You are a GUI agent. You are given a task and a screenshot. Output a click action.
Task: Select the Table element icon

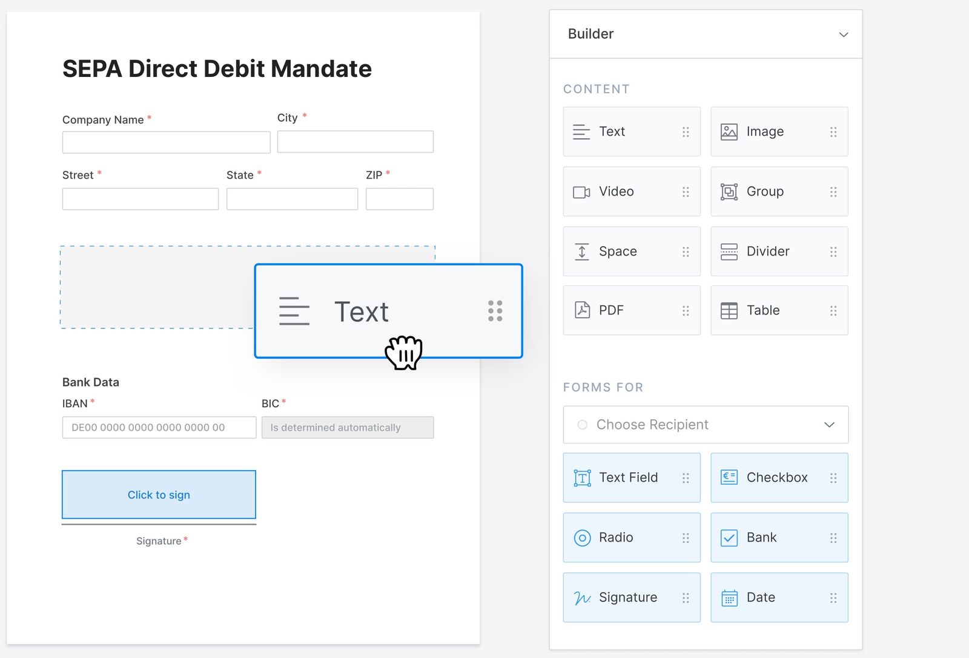[x=729, y=310]
